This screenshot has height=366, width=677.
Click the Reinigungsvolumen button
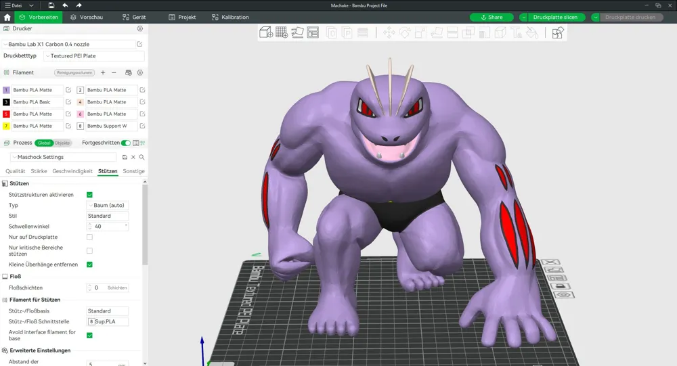(74, 72)
